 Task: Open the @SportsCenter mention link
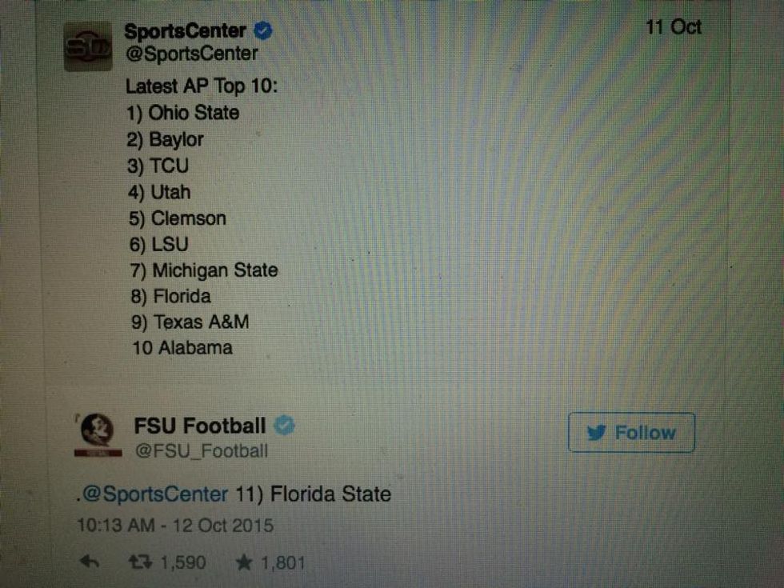pos(155,494)
